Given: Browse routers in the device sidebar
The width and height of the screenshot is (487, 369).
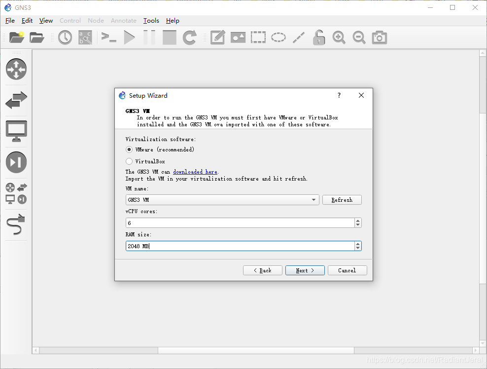Looking at the screenshot, I should tap(16, 69).
